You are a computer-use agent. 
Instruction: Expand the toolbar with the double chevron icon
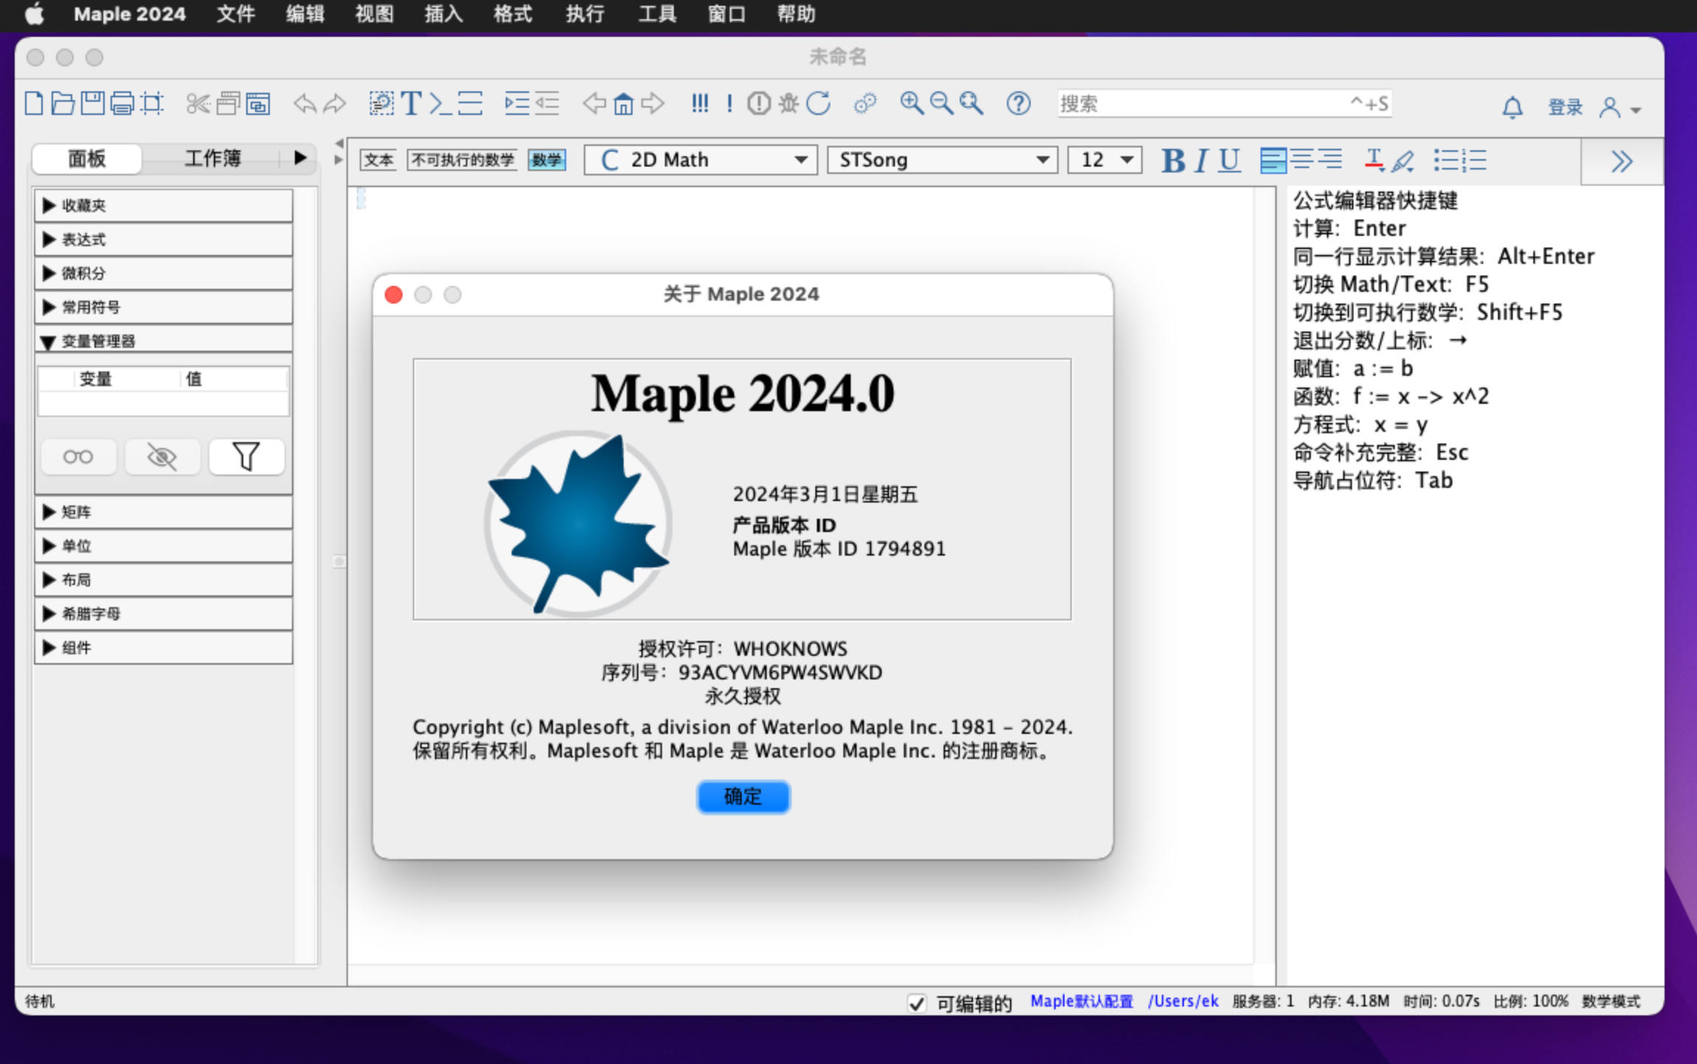[1622, 161]
